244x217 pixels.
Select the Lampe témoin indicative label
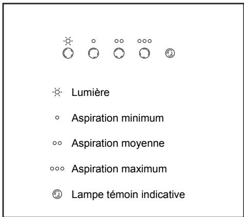(x=128, y=194)
